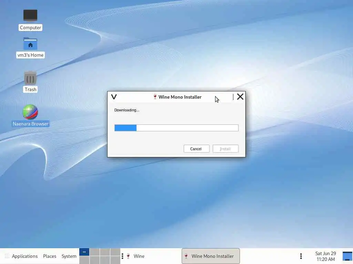Open the System menu

point(69,256)
